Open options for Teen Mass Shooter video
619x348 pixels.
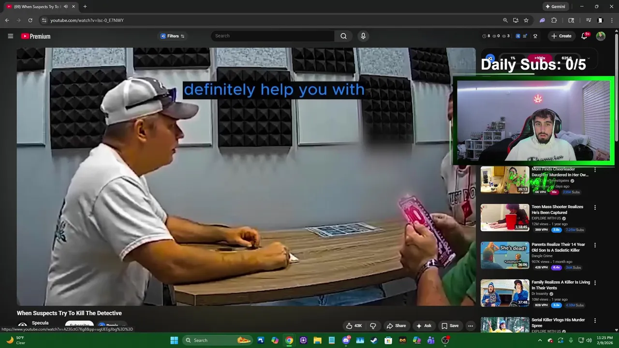595,207
